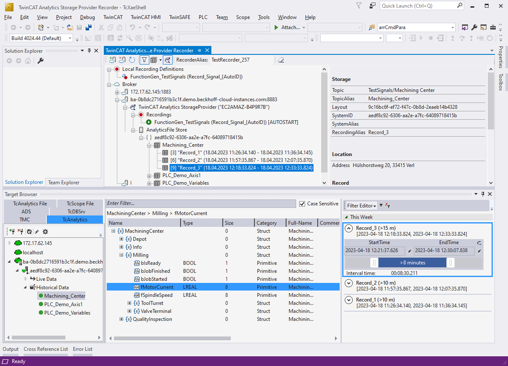Switch to the Team Explorer tab
This screenshot has width=508, height=366.
pos(64,183)
